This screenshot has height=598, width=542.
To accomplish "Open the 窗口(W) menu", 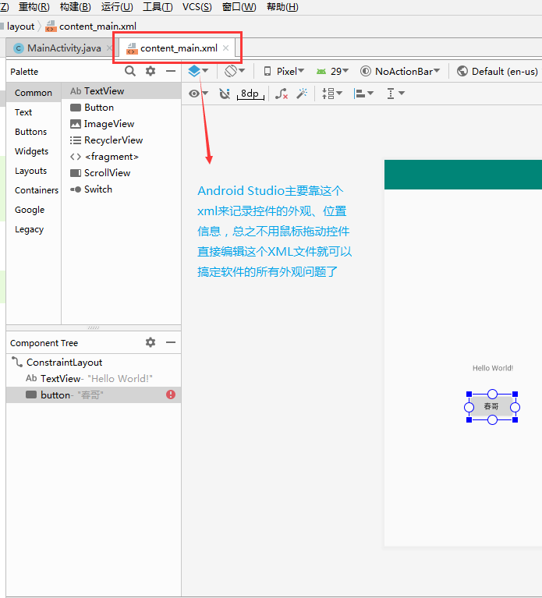I will [x=239, y=7].
